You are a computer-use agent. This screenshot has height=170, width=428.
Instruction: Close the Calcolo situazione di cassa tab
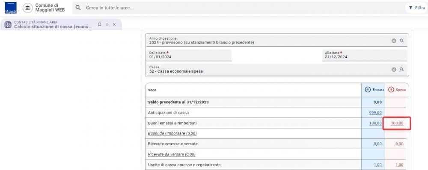point(114,24)
